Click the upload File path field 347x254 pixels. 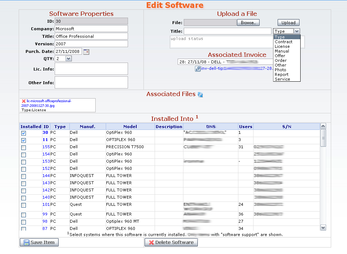pos(210,23)
